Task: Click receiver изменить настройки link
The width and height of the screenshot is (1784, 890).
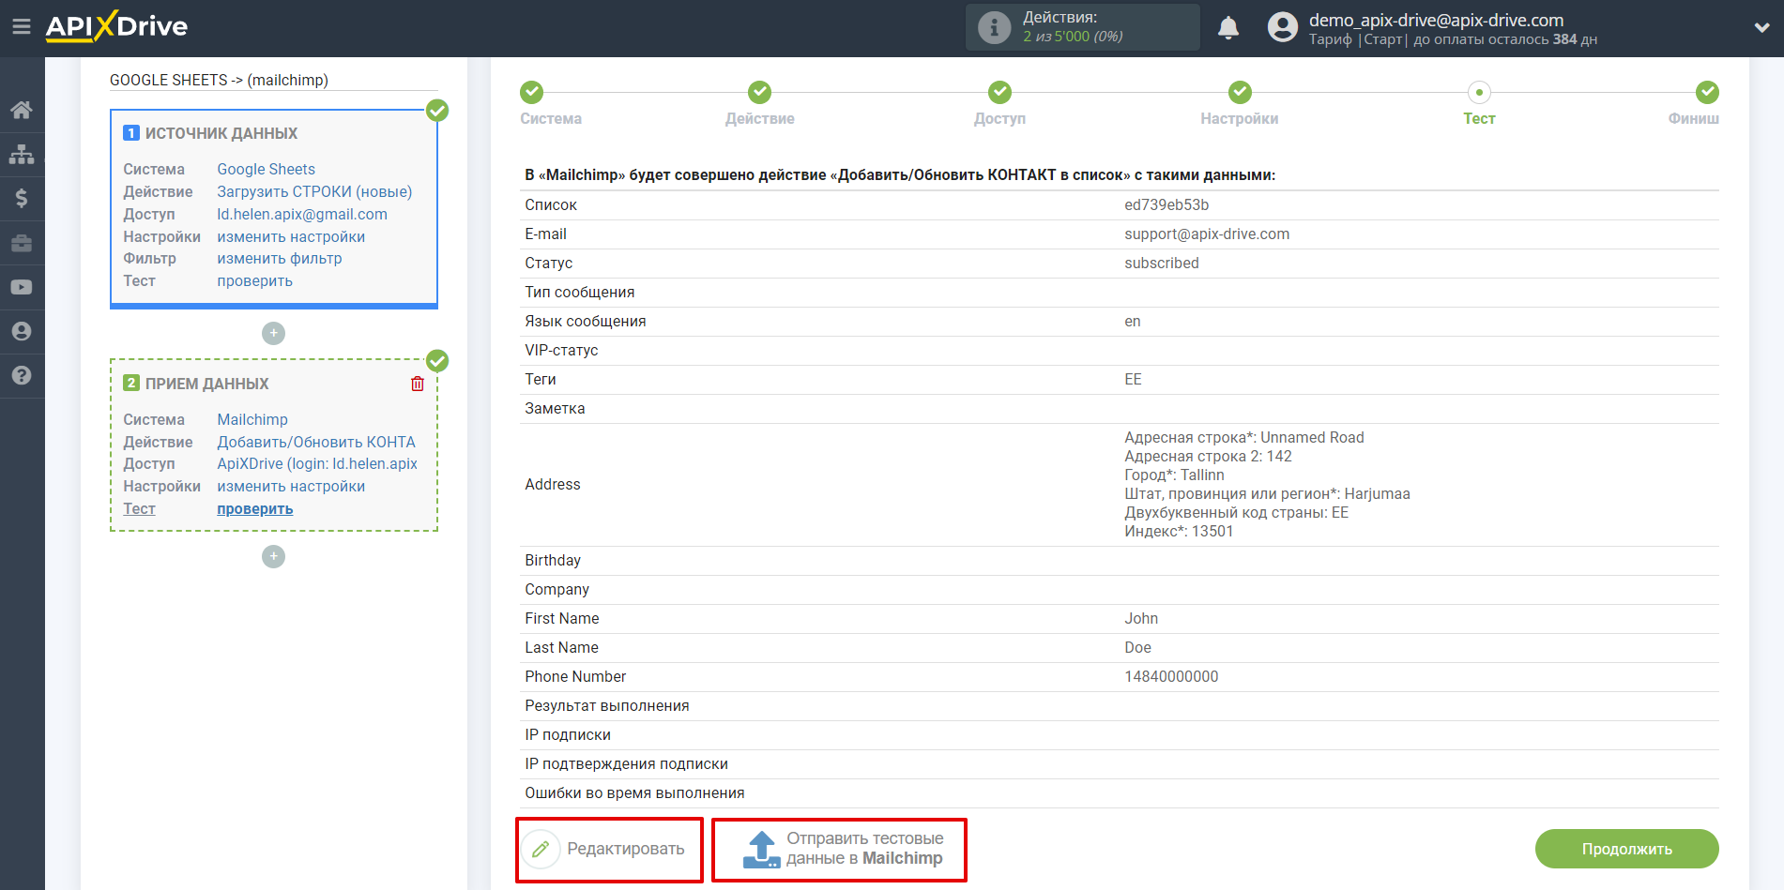Action: 291,486
